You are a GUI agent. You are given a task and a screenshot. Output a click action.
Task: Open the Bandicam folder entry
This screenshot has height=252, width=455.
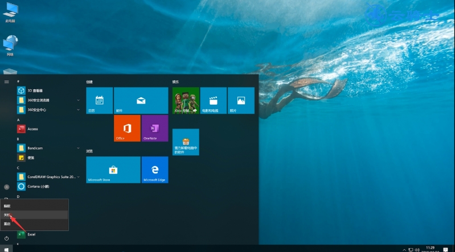point(48,148)
